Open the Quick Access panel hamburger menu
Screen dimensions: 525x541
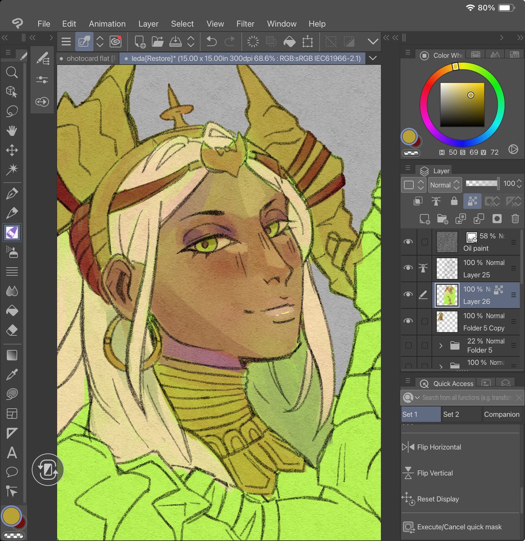(x=408, y=381)
